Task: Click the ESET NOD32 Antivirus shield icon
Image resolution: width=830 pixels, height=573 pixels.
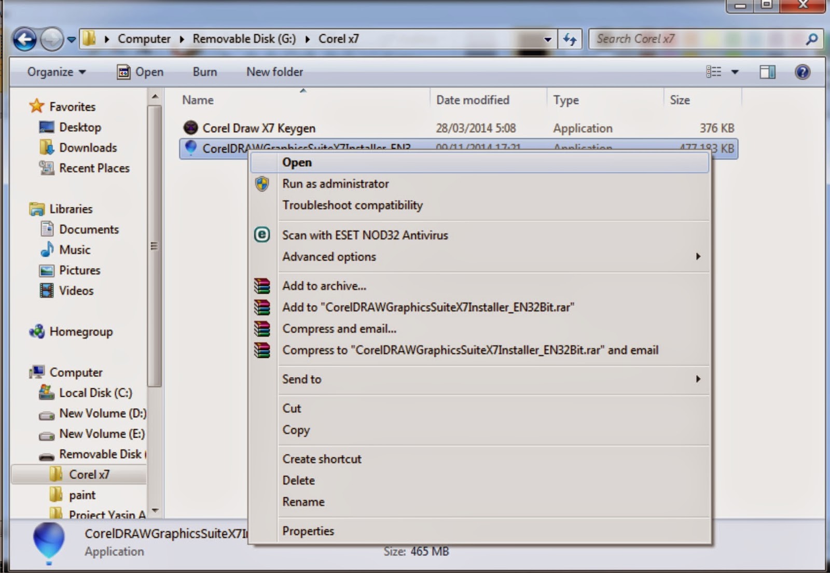Action: (x=262, y=235)
